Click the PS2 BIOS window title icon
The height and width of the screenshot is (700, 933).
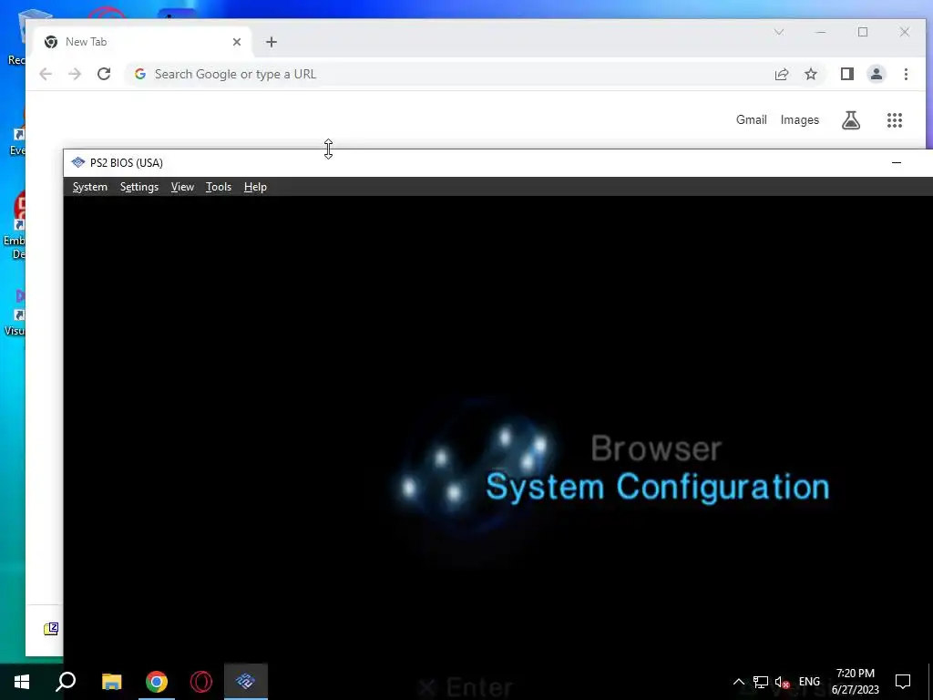78,162
